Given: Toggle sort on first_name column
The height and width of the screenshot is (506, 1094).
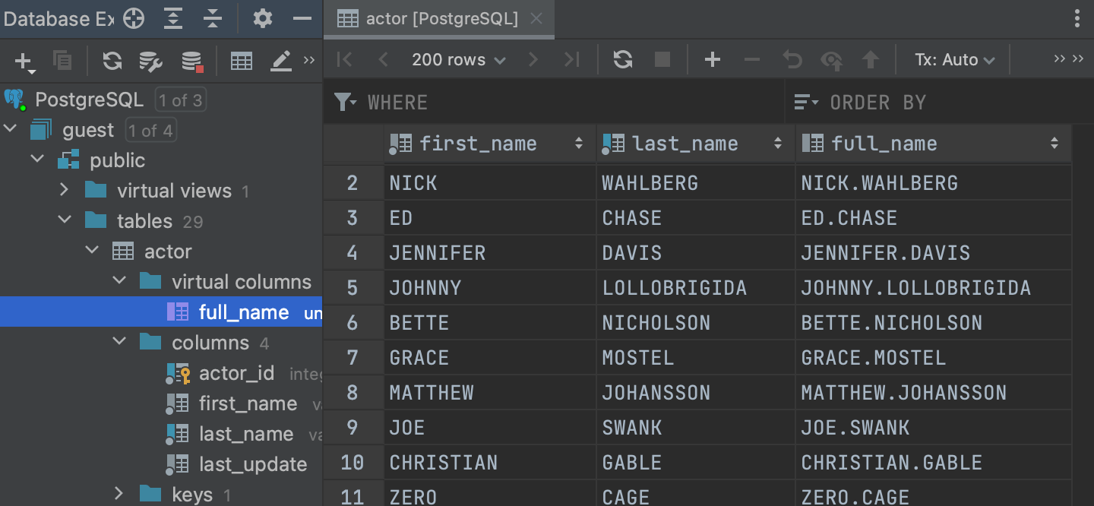Looking at the screenshot, I should 579,143.
